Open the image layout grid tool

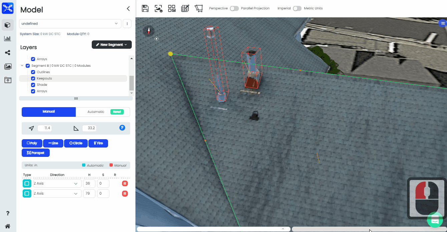172,8
